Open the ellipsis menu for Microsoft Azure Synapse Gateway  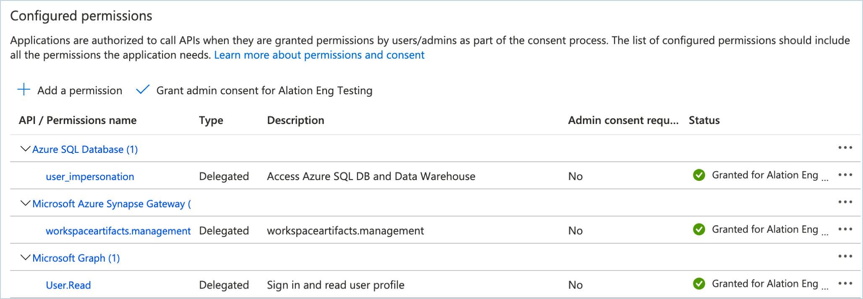845,202
